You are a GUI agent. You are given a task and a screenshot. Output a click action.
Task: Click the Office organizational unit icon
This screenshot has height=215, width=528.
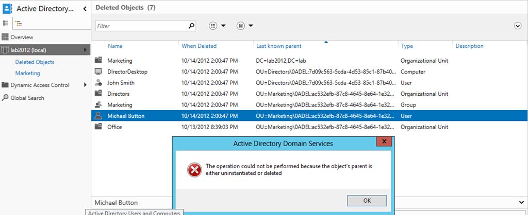point(98,127)
